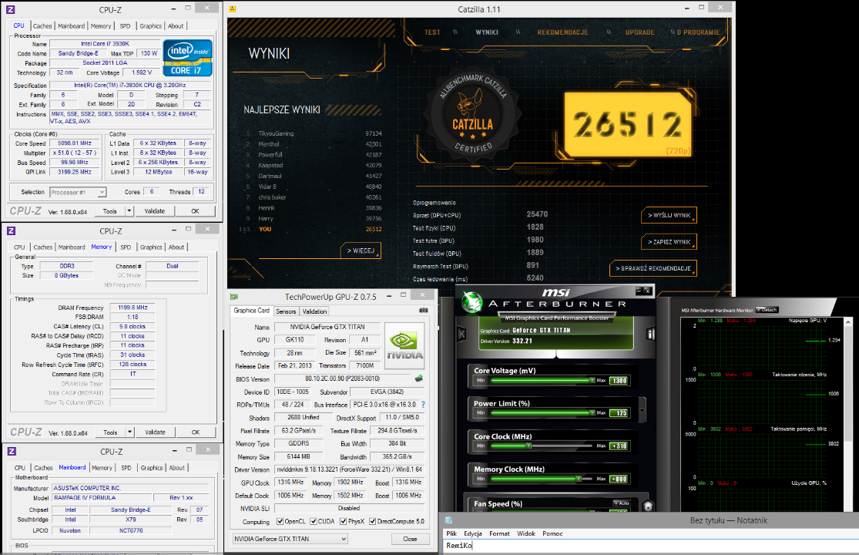Click the Intel Core i7 logo in CPU-Z

tap(188, 58)
